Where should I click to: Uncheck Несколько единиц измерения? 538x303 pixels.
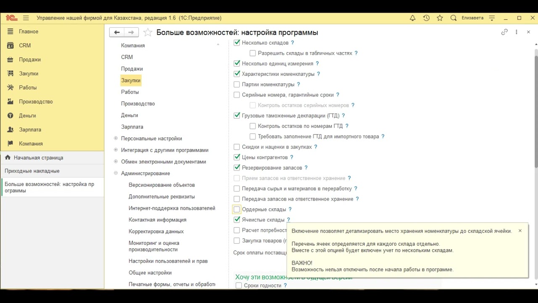coord(237,64)
